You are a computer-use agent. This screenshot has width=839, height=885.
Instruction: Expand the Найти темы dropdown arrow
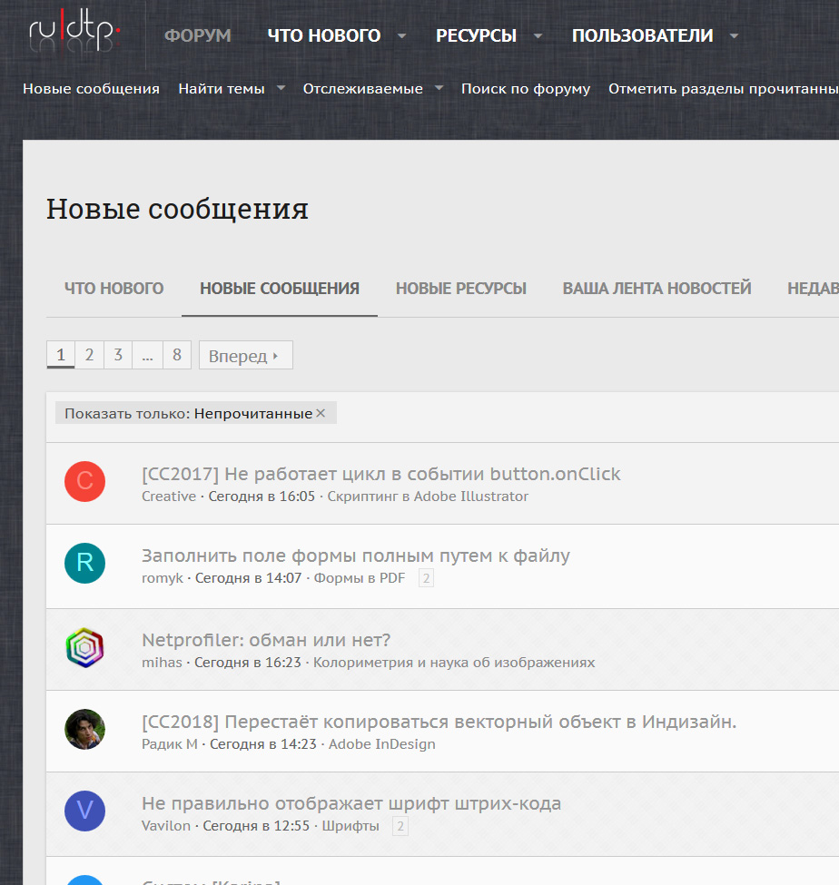[x=281, y=88]
